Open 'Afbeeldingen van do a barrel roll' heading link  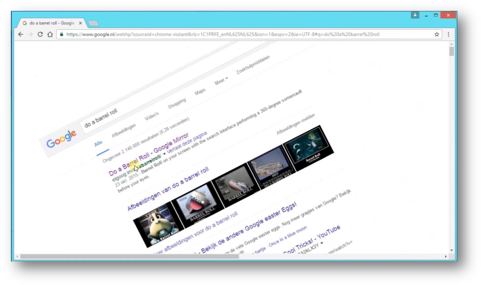[168, 189]
